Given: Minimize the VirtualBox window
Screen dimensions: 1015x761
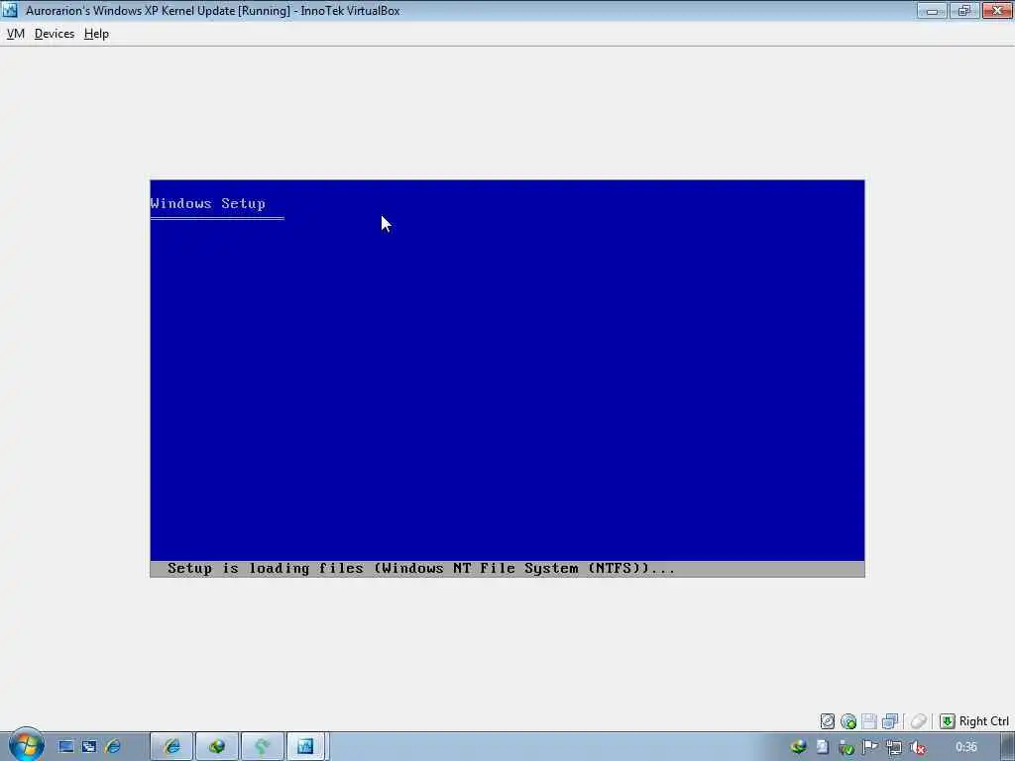Looking at the screenshot, I should tap(932, 10).
